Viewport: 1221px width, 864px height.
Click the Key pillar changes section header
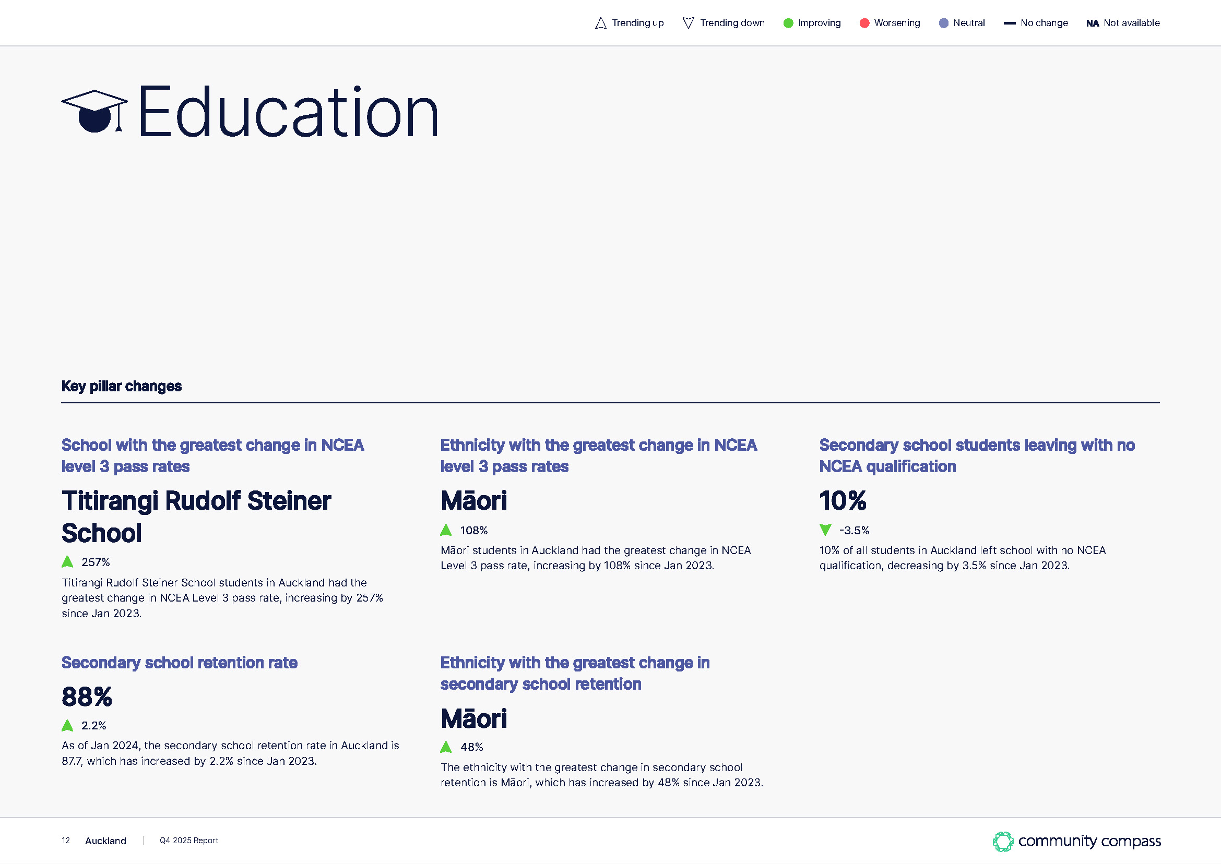(121, 386)
